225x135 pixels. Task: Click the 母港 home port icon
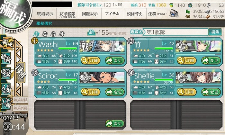[21, 72]
